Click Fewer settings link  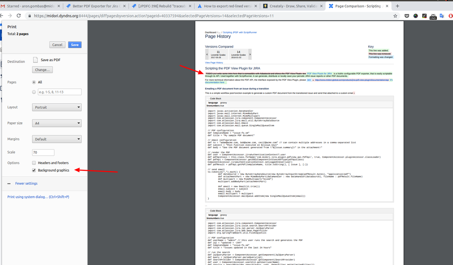[x=26, y=183]
